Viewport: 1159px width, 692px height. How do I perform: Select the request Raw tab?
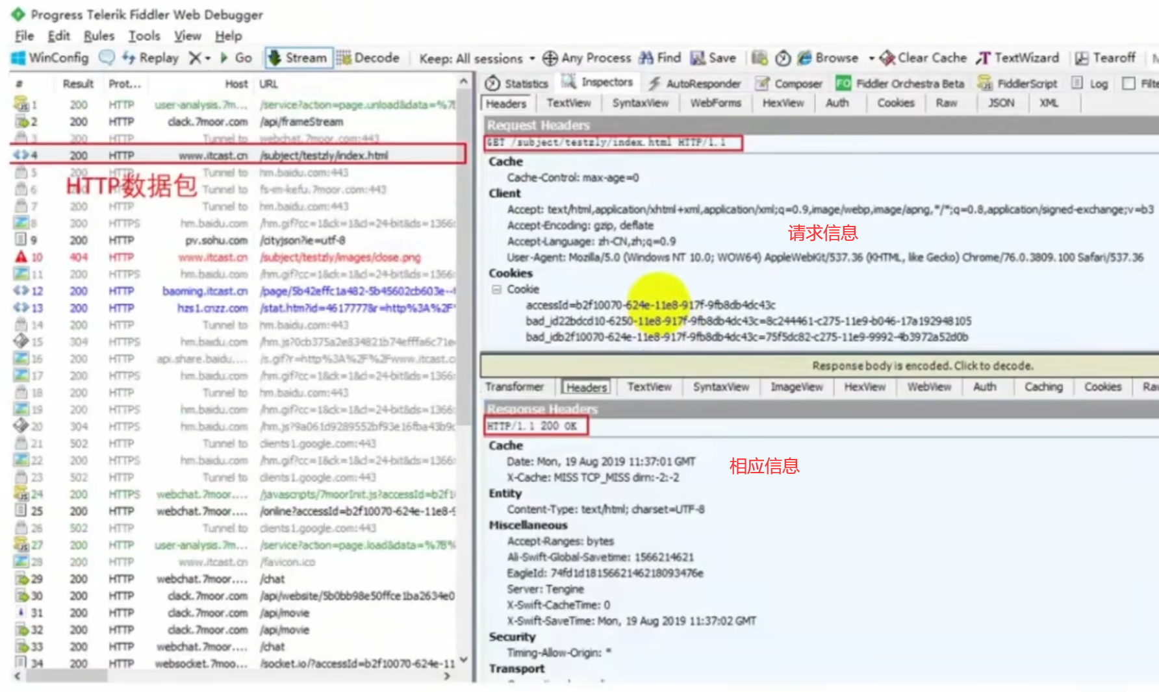click(x=946, y=103)
